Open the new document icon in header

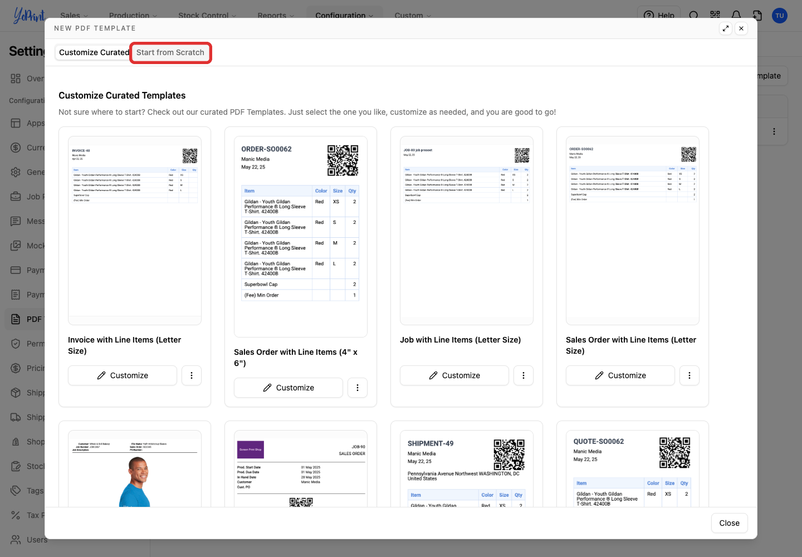[x=757, y=16]
